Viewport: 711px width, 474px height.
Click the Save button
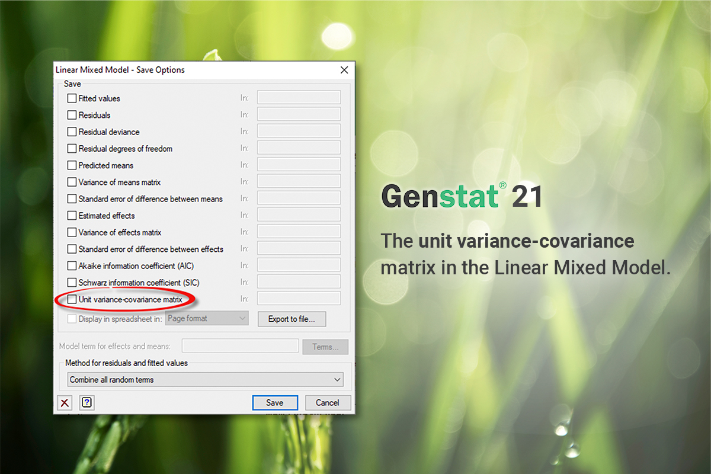click(275, 403)
